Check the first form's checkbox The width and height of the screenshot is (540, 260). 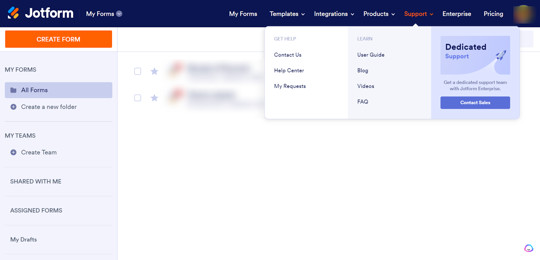click(x=138, y=71)
